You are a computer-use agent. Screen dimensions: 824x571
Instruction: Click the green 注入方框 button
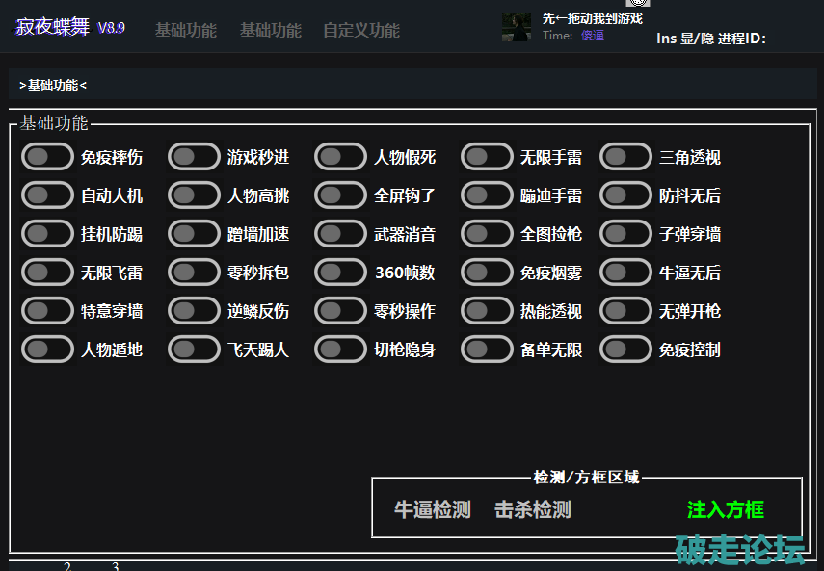click(x=725, y=510)
